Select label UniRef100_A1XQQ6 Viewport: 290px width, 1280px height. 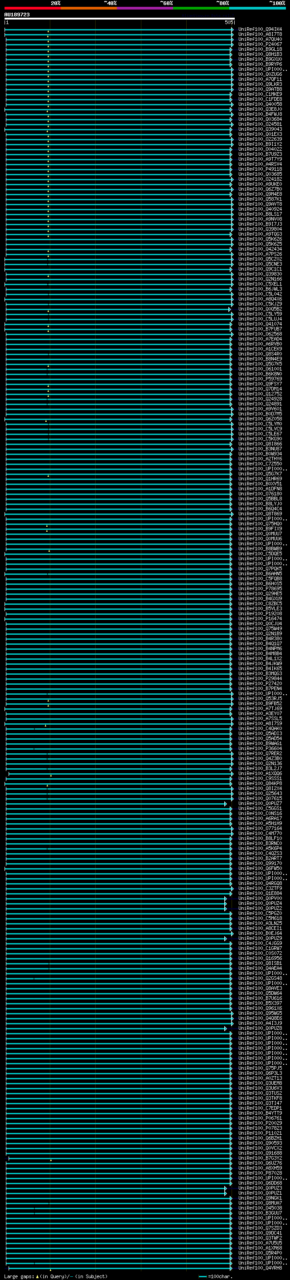coord(260,773)
